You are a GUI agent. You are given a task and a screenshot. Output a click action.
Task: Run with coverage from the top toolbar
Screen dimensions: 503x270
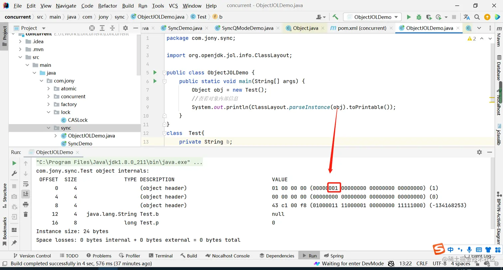click(429, 17)
